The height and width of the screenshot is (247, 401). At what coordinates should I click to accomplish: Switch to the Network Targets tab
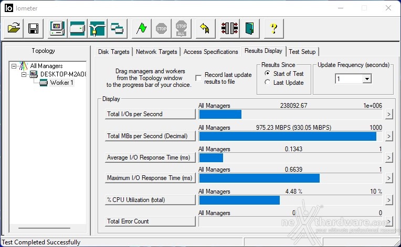point(156,52)
